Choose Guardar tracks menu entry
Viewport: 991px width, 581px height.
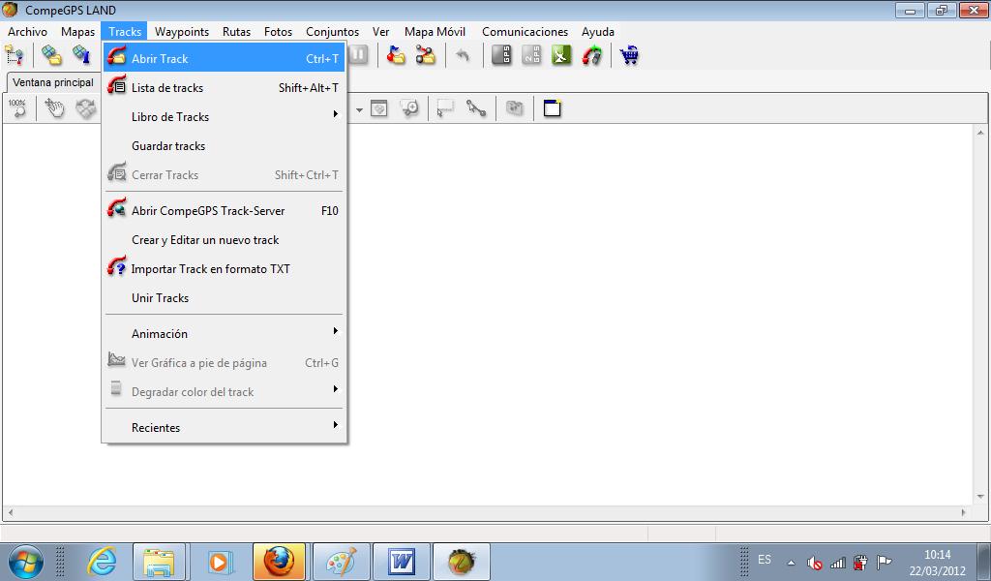coord(224,146)
